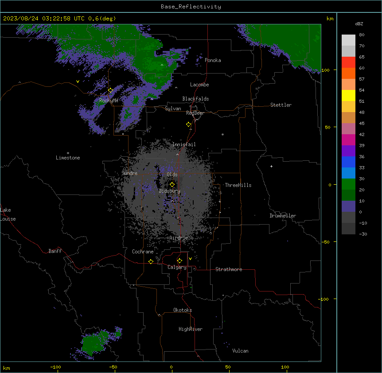Click the yellow marker near RockyMH
Screen dimensions: 382x373
tap(110, 90)
